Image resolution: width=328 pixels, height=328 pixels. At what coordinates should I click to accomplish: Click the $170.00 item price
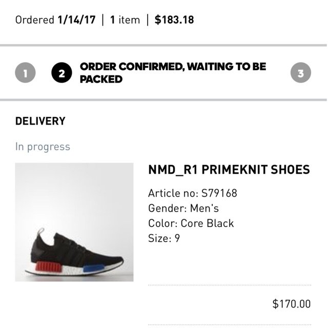291,303
